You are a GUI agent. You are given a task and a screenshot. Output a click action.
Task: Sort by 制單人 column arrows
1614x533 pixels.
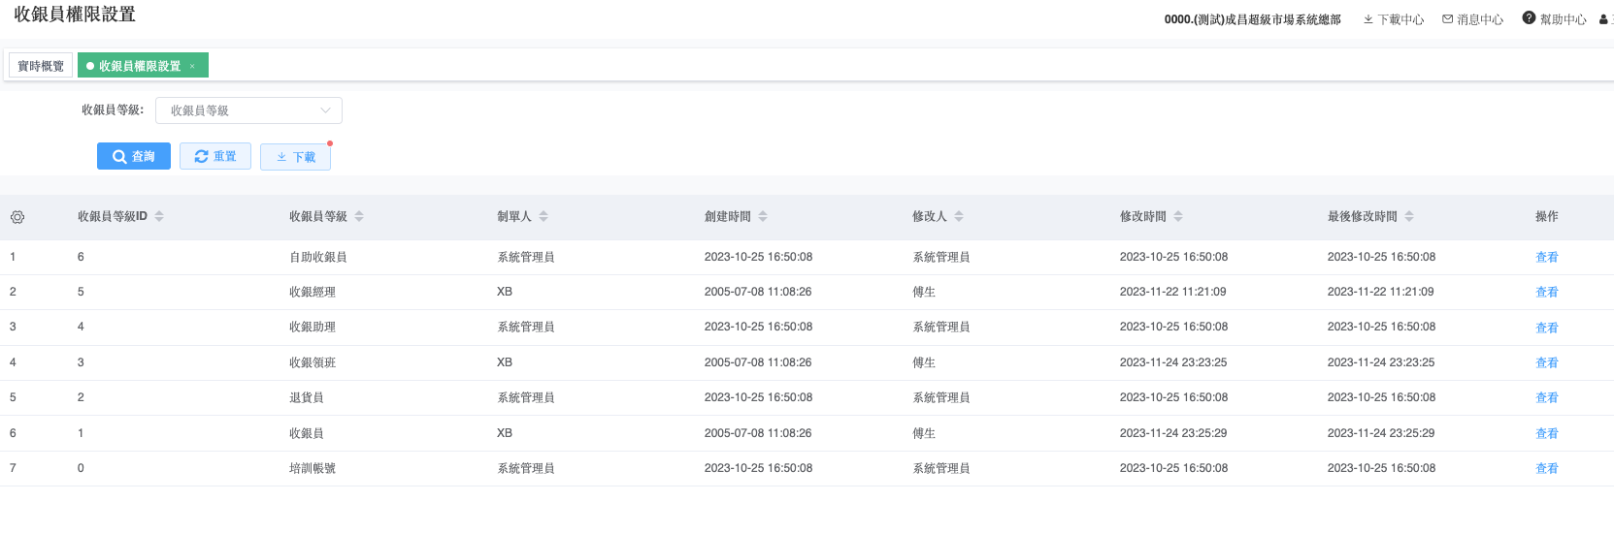[543, 216]
